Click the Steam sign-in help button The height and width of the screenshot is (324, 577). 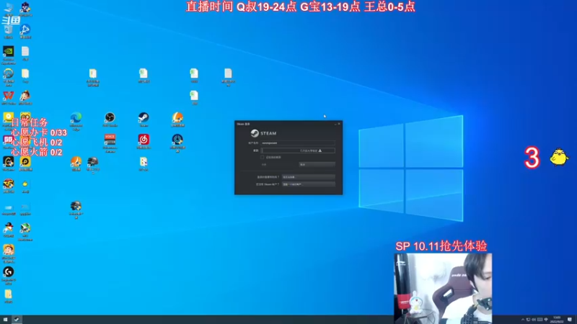pos(309,177)
